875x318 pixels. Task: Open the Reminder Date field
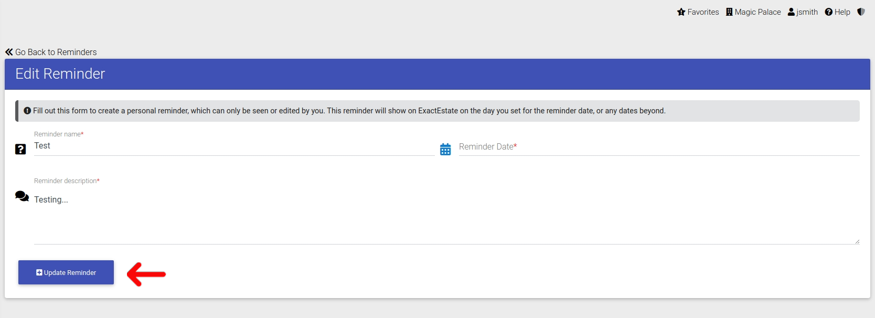[x=659, y=147]
